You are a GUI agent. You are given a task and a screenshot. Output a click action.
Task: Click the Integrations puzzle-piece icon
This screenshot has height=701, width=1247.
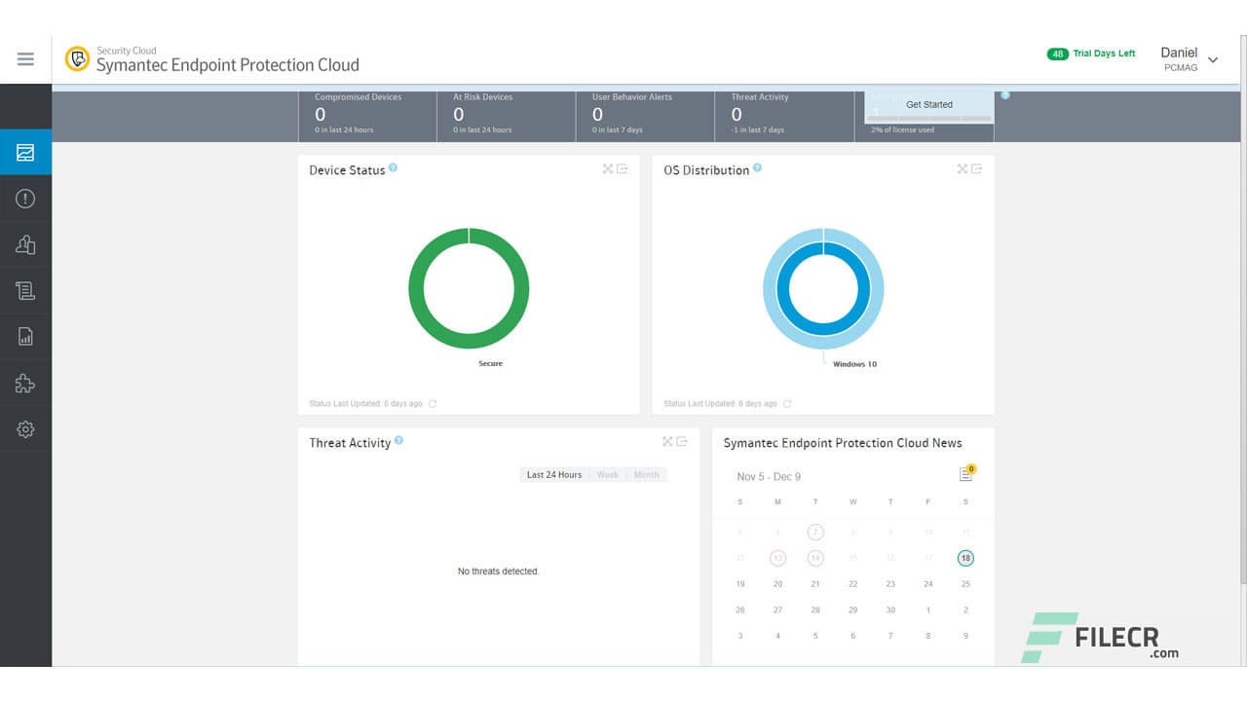(x=25, y=383)
